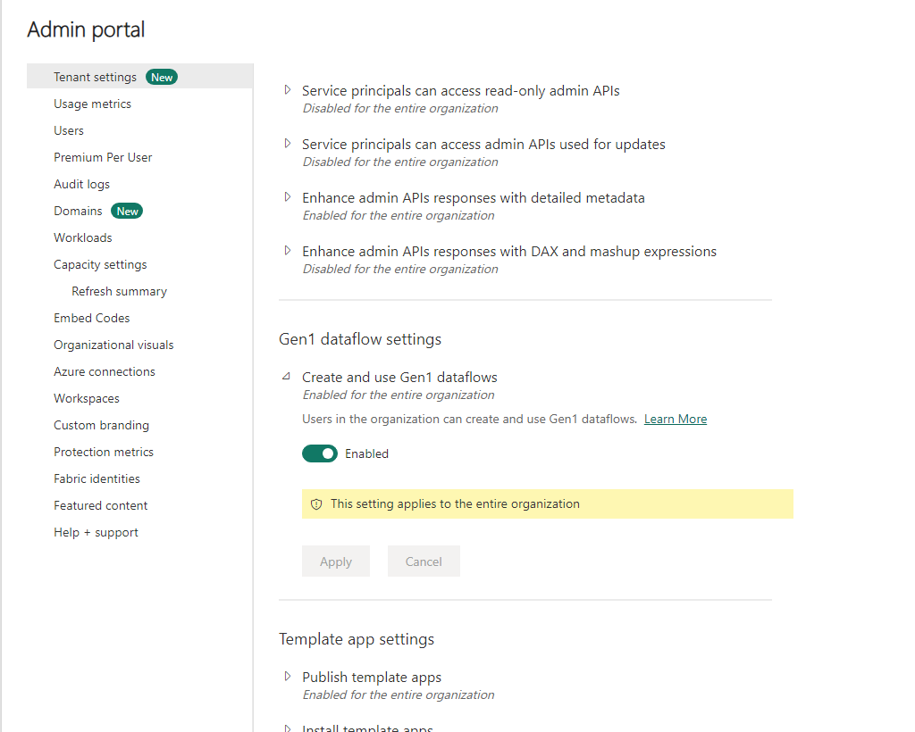The width and height of the screenshot is (915, 732).
Task: Open Custom branding
Action: click(x=102, y=426)
